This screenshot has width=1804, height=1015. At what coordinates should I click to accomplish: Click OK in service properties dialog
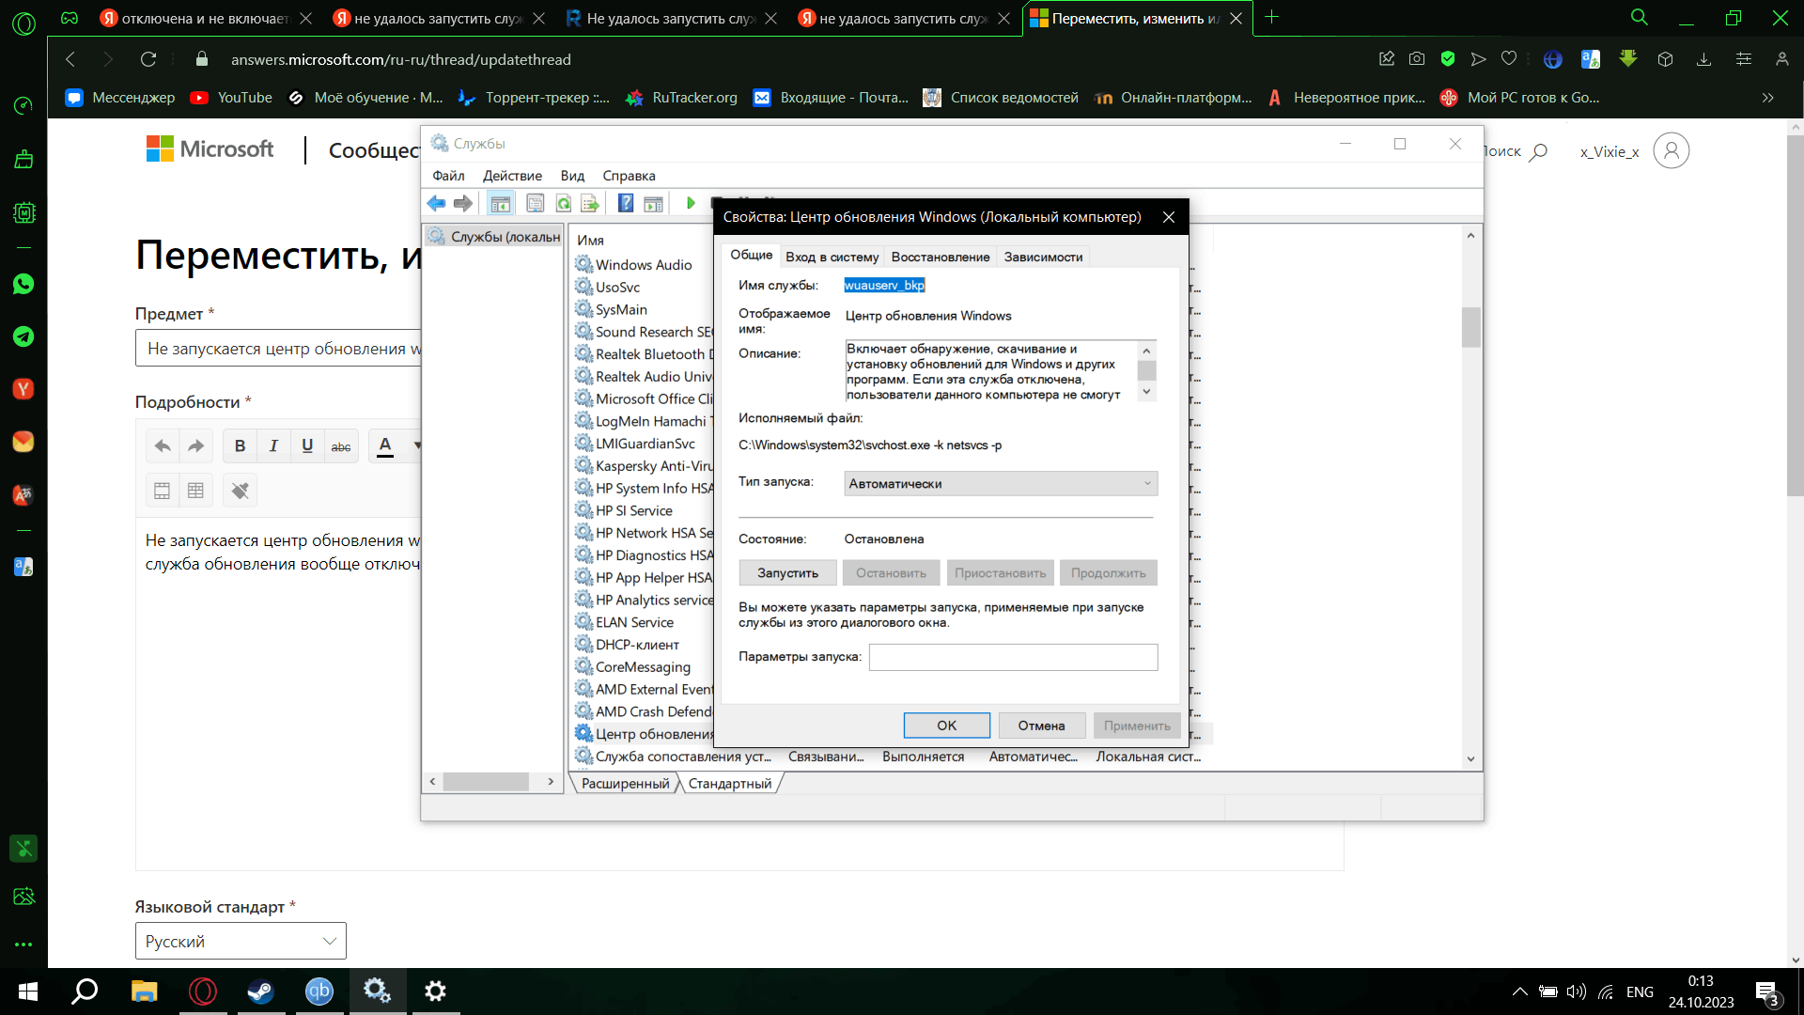click(x=946, y=725)
